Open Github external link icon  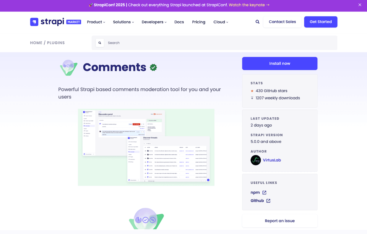tap(268, 201)
